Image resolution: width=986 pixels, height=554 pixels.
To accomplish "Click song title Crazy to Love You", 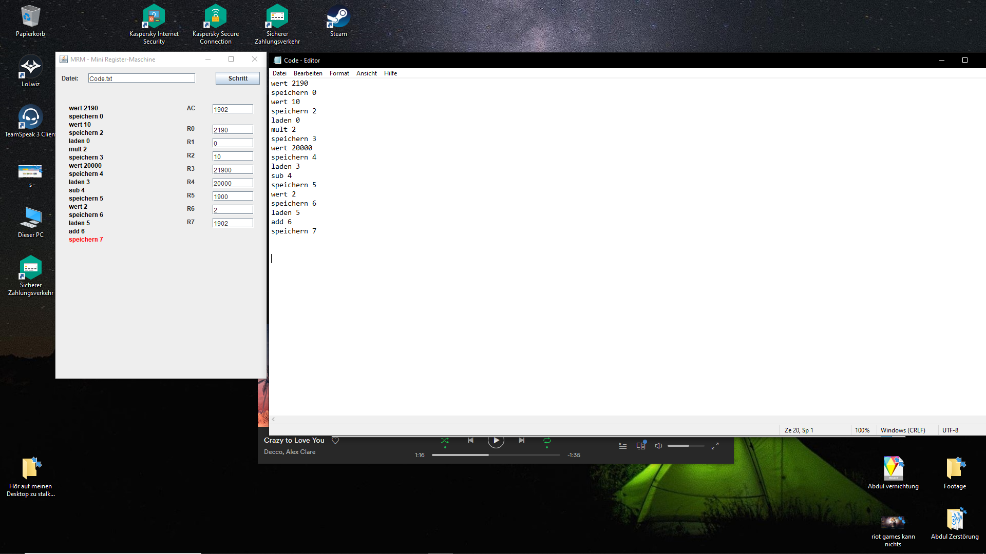I will point(294,441).
